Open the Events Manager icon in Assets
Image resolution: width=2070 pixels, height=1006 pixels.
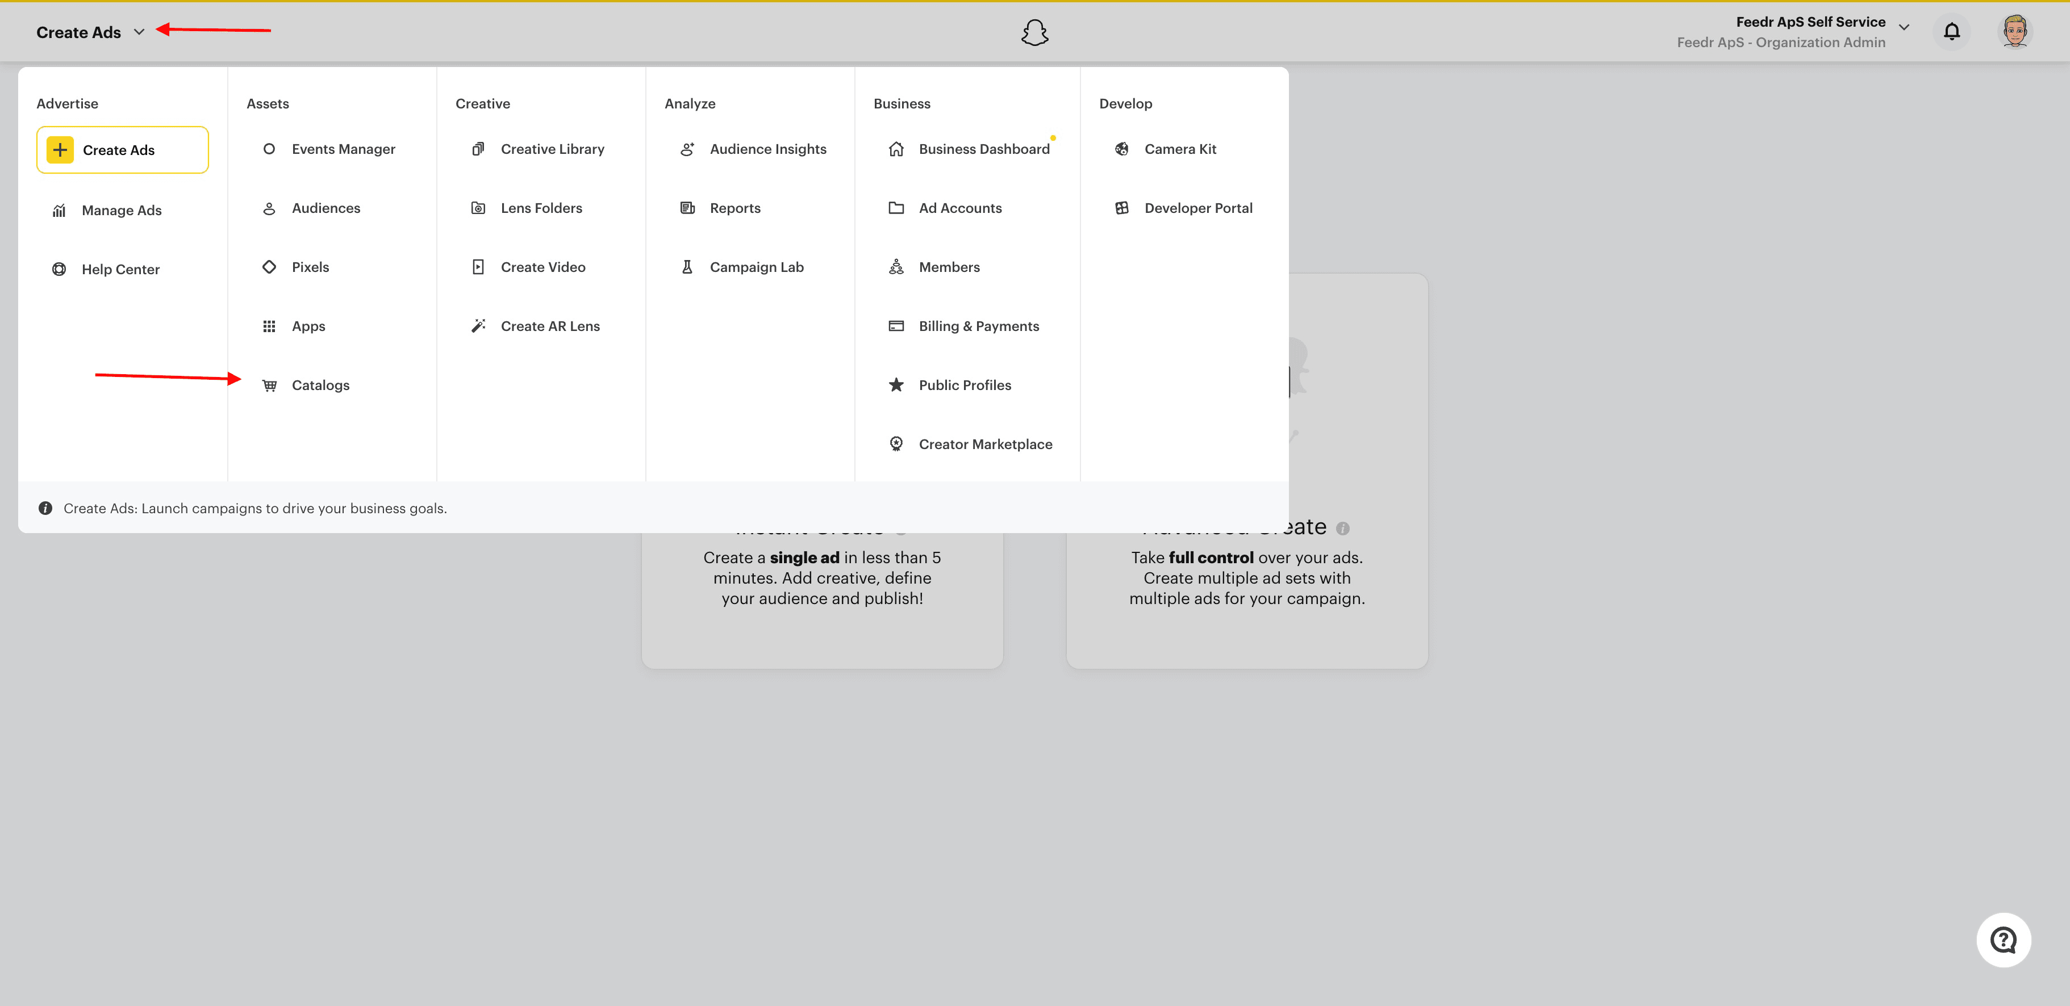pos(269,149)
